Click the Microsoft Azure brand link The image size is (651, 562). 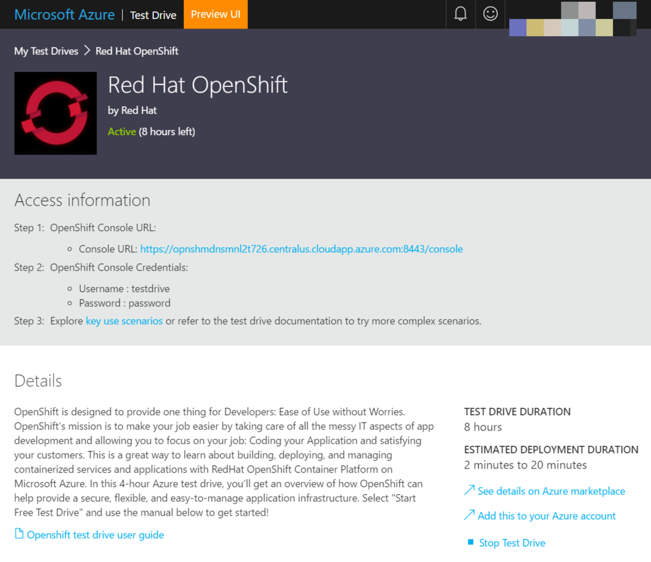click(x=64, y=15)
